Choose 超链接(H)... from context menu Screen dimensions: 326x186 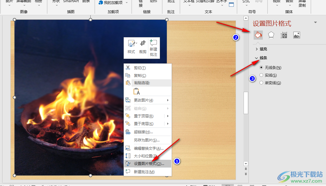coord(148,132)
